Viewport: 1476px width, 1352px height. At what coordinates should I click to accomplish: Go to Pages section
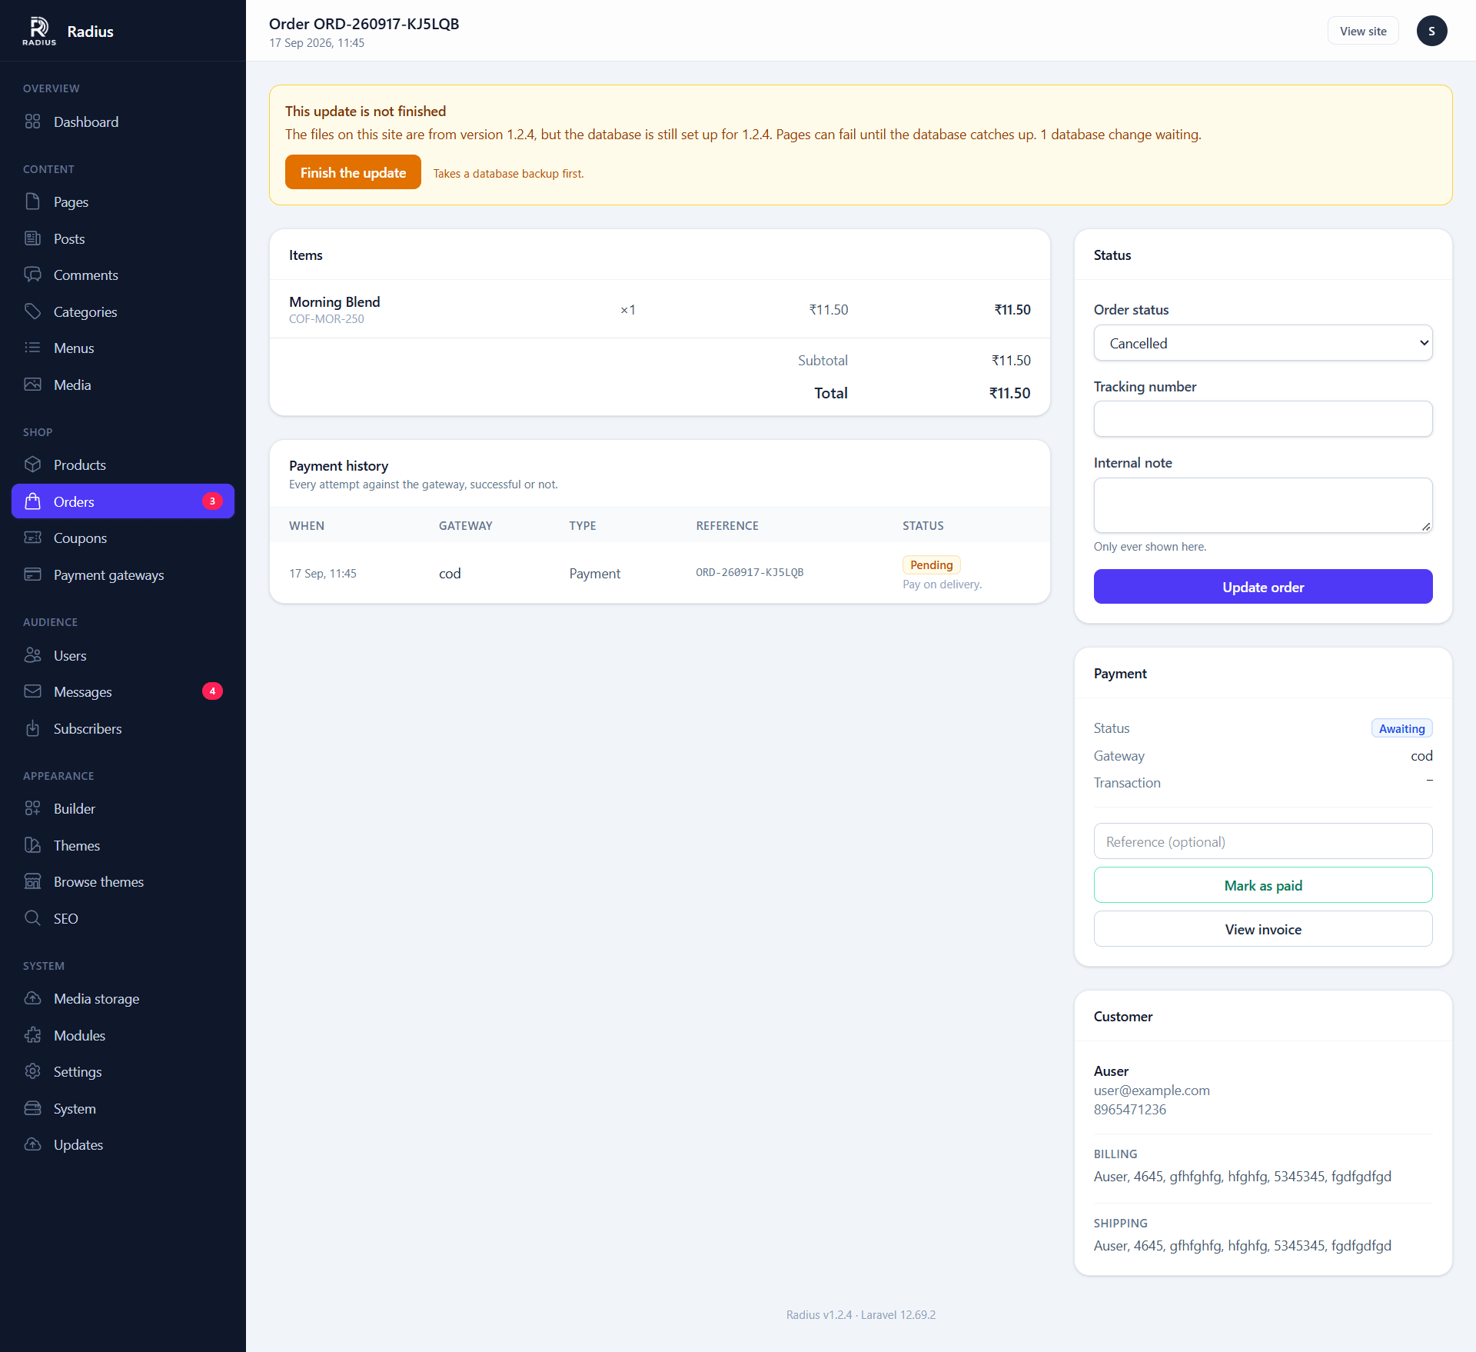123,201
